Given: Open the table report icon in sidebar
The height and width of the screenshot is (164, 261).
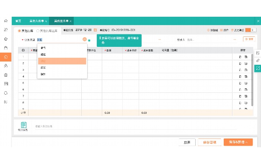Looking at the screenshot, I should pyautogui.click(x=6, y=84).
